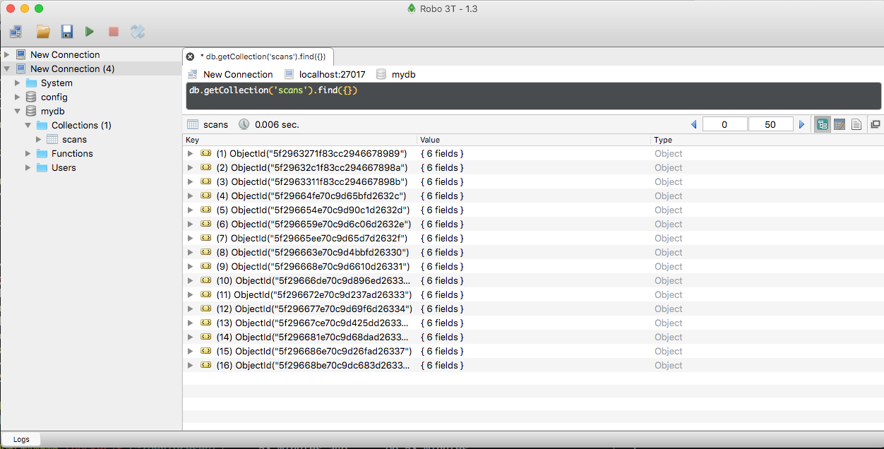Click the rotate orientation toolbar icon
The image size is (884, 449).
click(138, 31)
